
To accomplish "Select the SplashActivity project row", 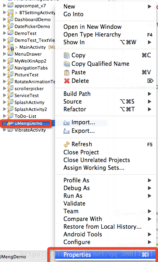I will coord(27,102).
